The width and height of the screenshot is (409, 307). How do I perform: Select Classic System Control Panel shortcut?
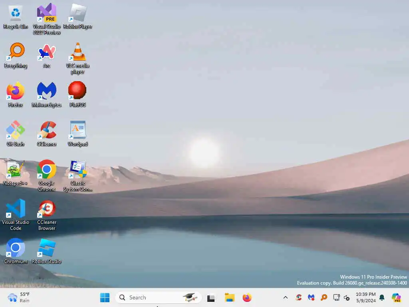pyautogui.click(x=77, y=176)
